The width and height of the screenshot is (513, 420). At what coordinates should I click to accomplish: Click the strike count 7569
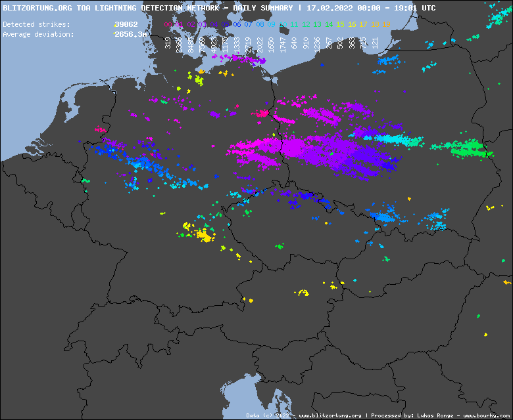[x=202, y=45]
